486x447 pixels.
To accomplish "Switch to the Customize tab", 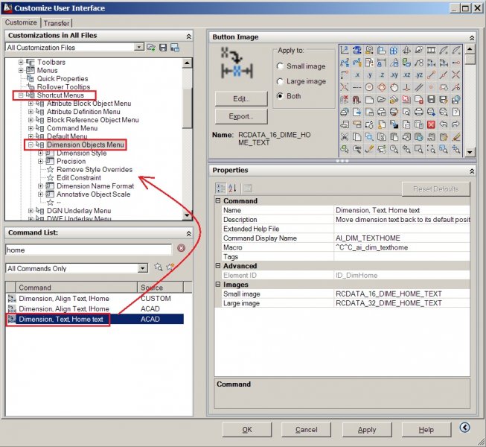I will coord(21,22).
